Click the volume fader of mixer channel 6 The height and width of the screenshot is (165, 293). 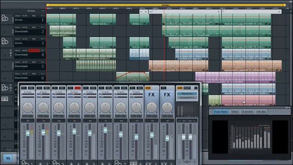(105, 130)
